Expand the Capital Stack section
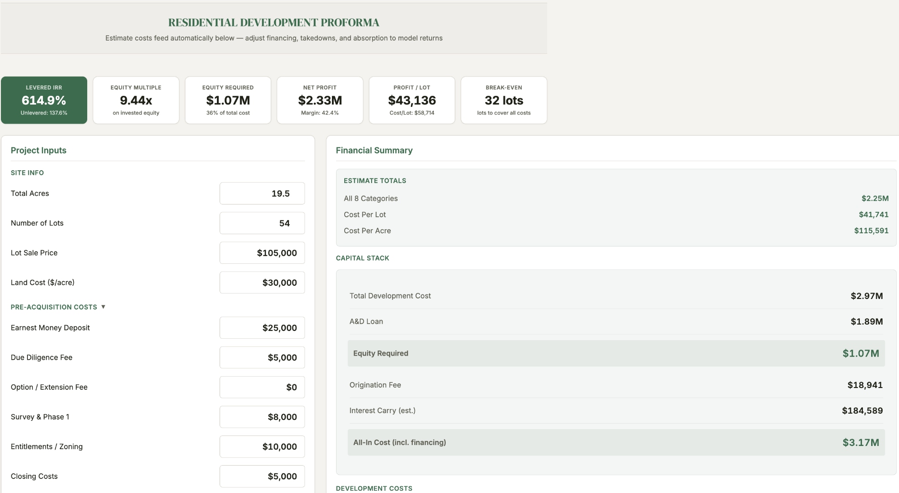 [362, 258]
